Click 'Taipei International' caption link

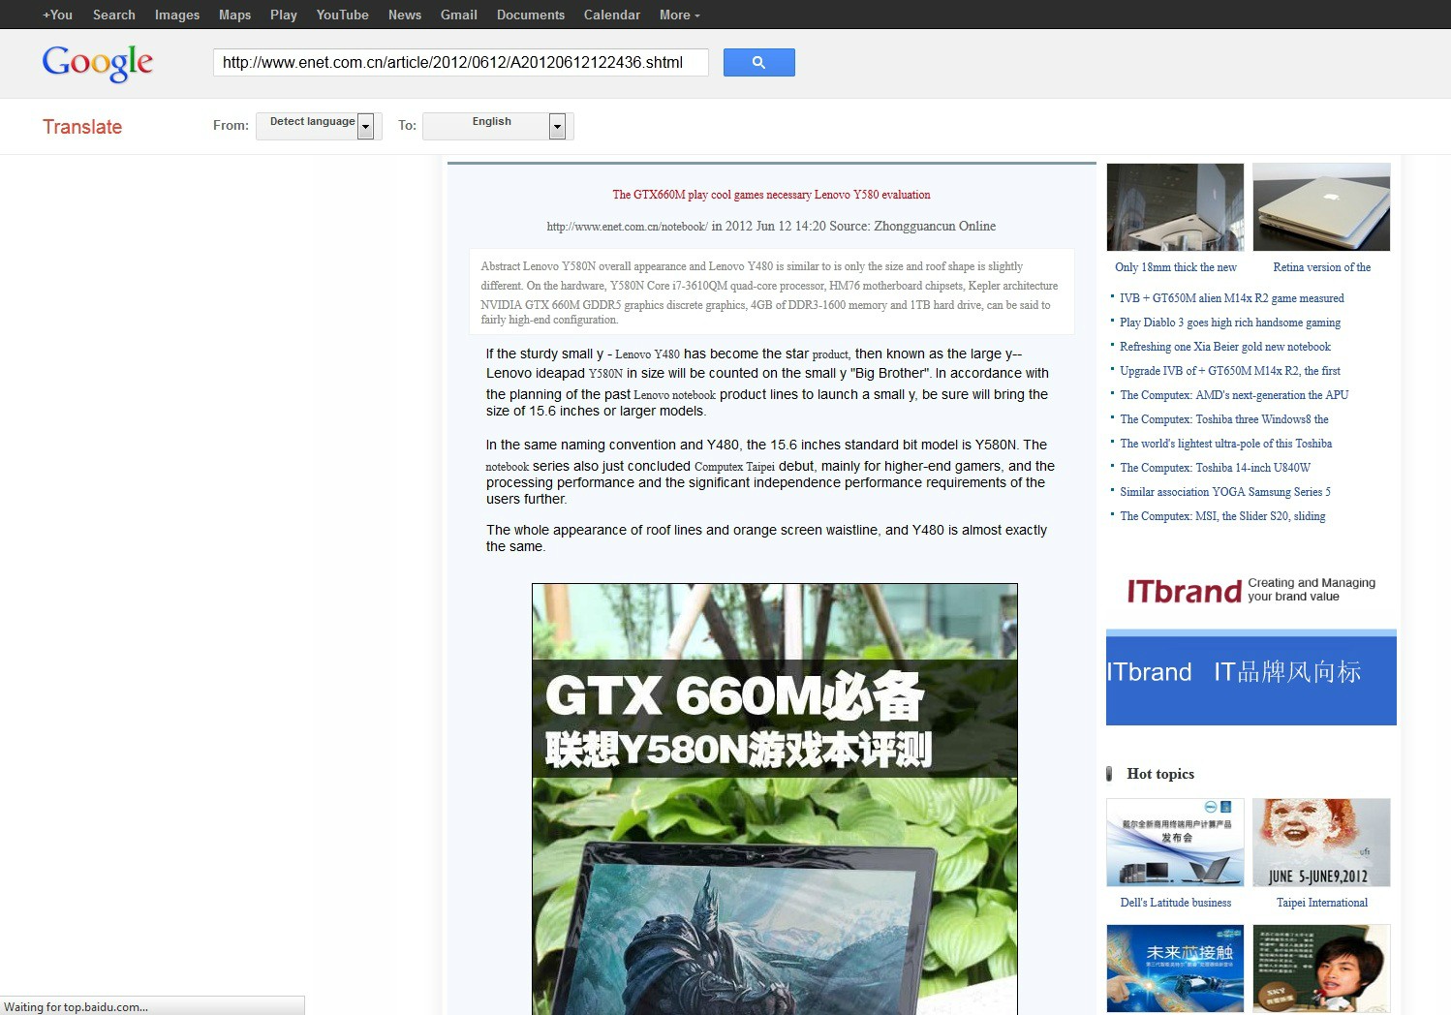[x=1322, y=903]
